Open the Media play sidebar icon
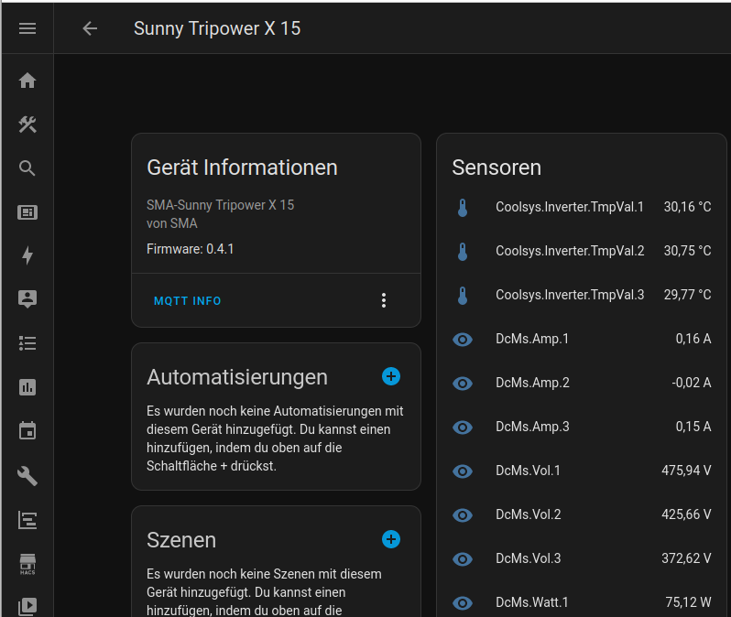This screenshot has width=731, height=617. click(x=27, y=606)
